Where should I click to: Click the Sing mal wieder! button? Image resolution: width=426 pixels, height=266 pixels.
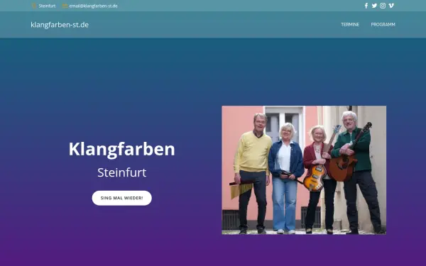[x=121, y=198]
